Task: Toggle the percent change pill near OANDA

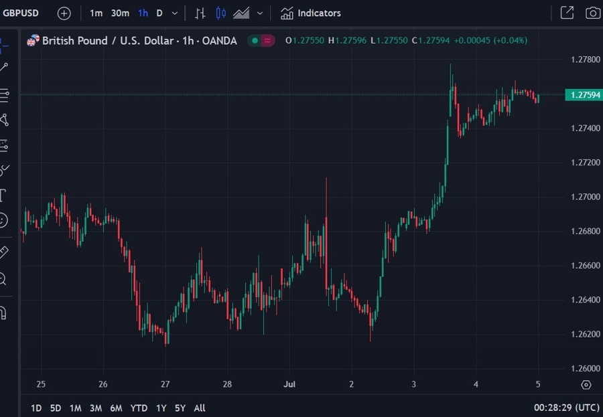Action: [266, 40]
